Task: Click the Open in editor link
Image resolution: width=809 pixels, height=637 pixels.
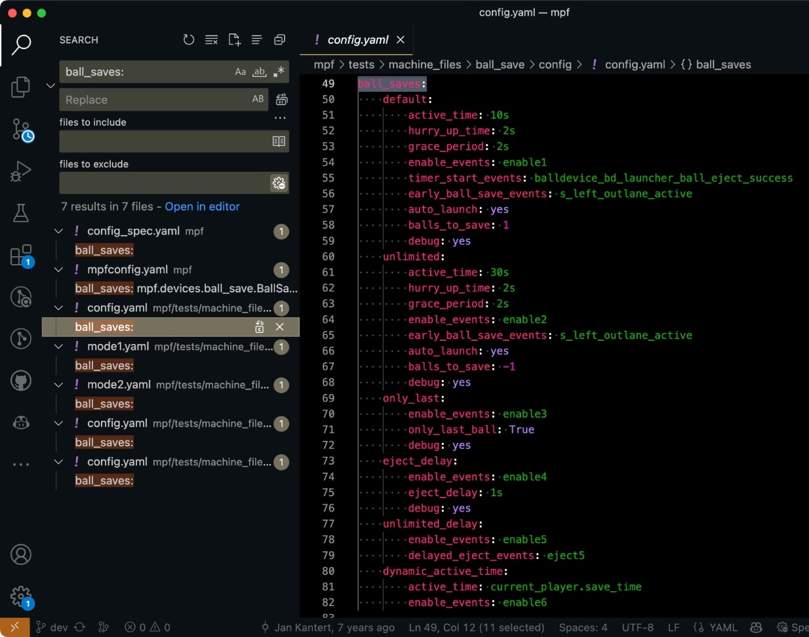Action: tap(202, 206)
